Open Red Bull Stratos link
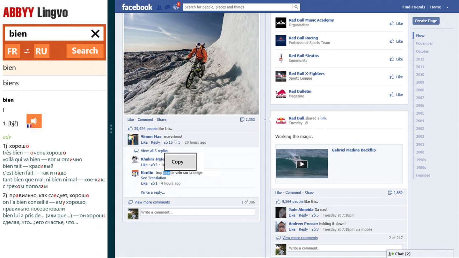 (303, 56)
